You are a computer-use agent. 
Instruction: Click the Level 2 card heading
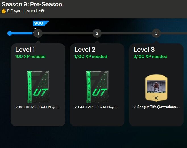coord(85,49)
